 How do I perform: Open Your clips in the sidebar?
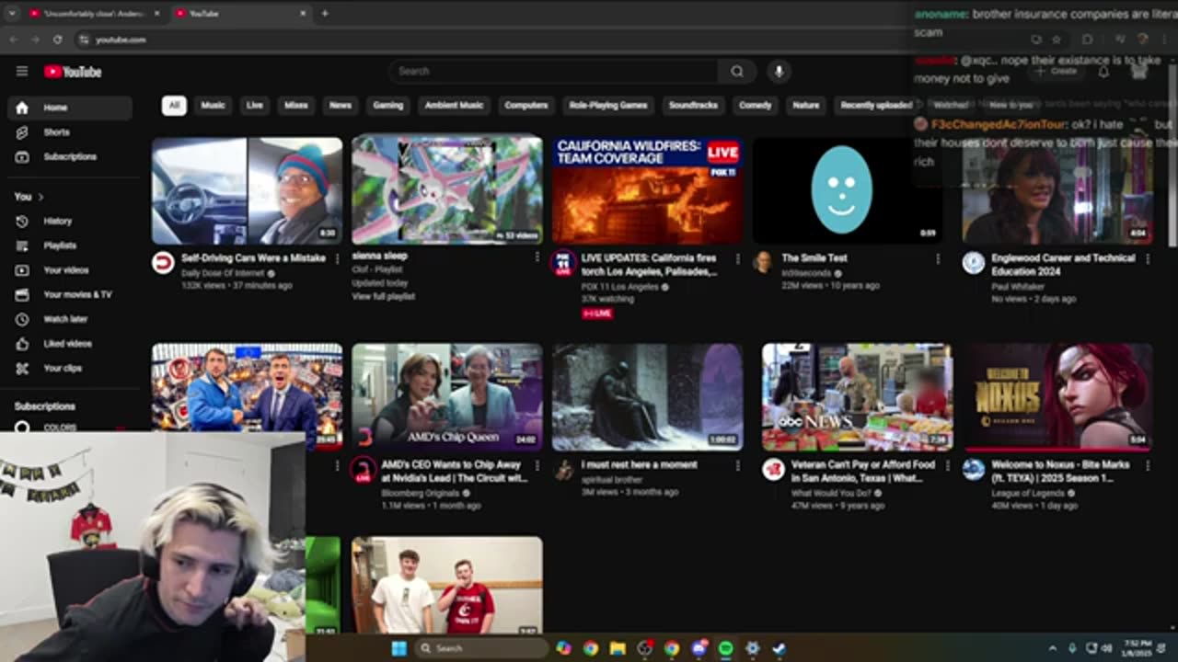(x=70, y=368)
